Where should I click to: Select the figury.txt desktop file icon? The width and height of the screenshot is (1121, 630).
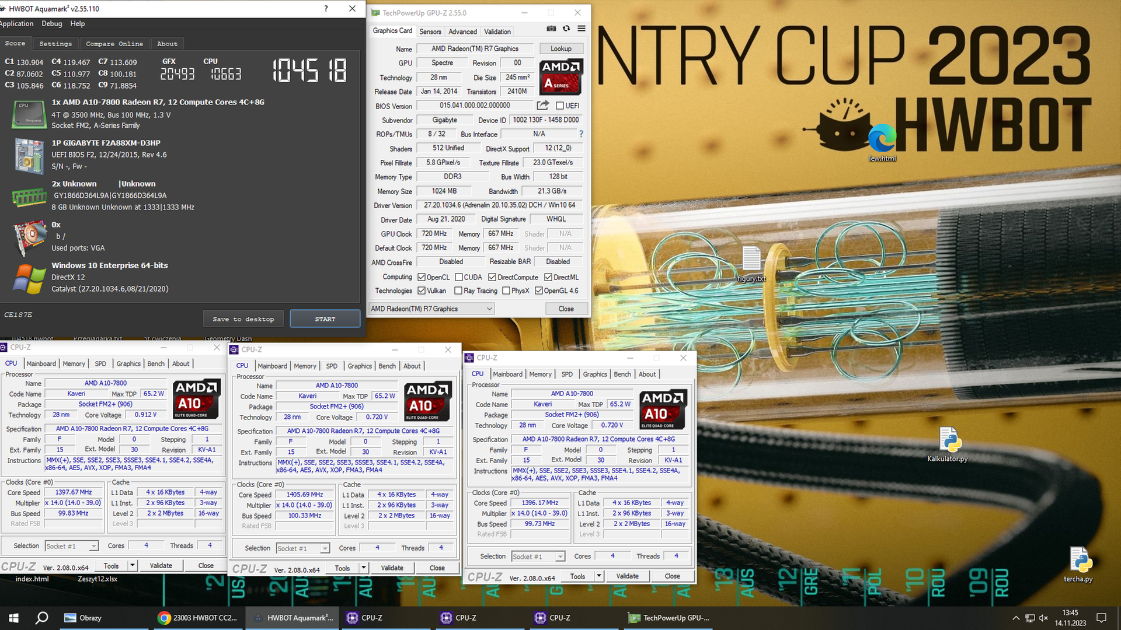click(751, 264)
